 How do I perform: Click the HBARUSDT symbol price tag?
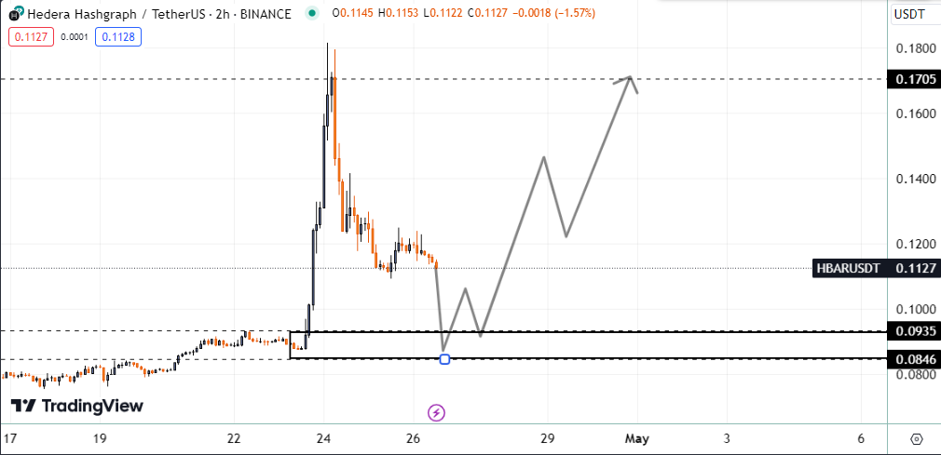point(849,268)
